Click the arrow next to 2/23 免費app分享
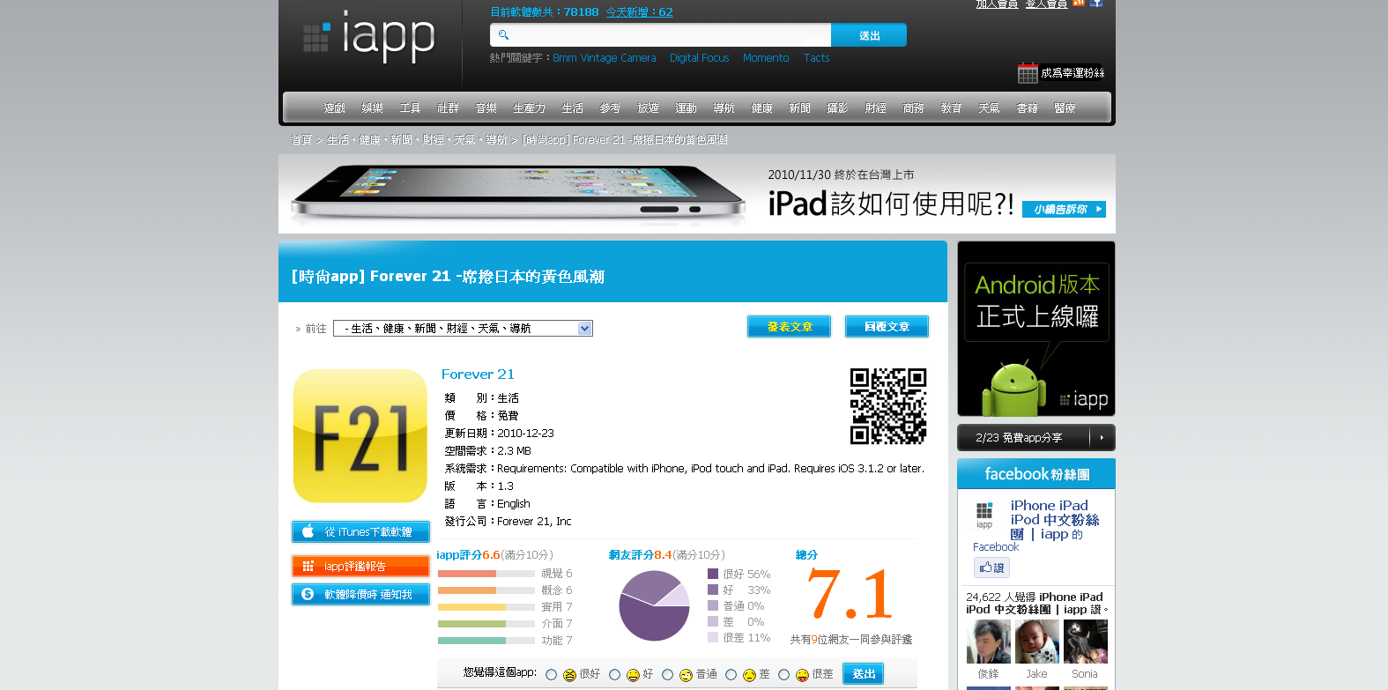Screen dimensions: 1388x690 pyautogui.click(x=1102, y=437)
